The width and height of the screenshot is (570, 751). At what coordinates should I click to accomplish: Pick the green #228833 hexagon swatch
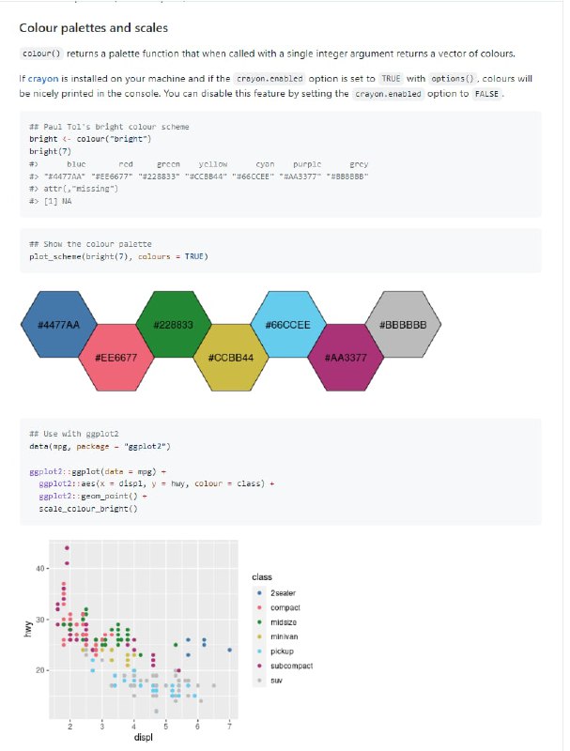pos(173,325)
